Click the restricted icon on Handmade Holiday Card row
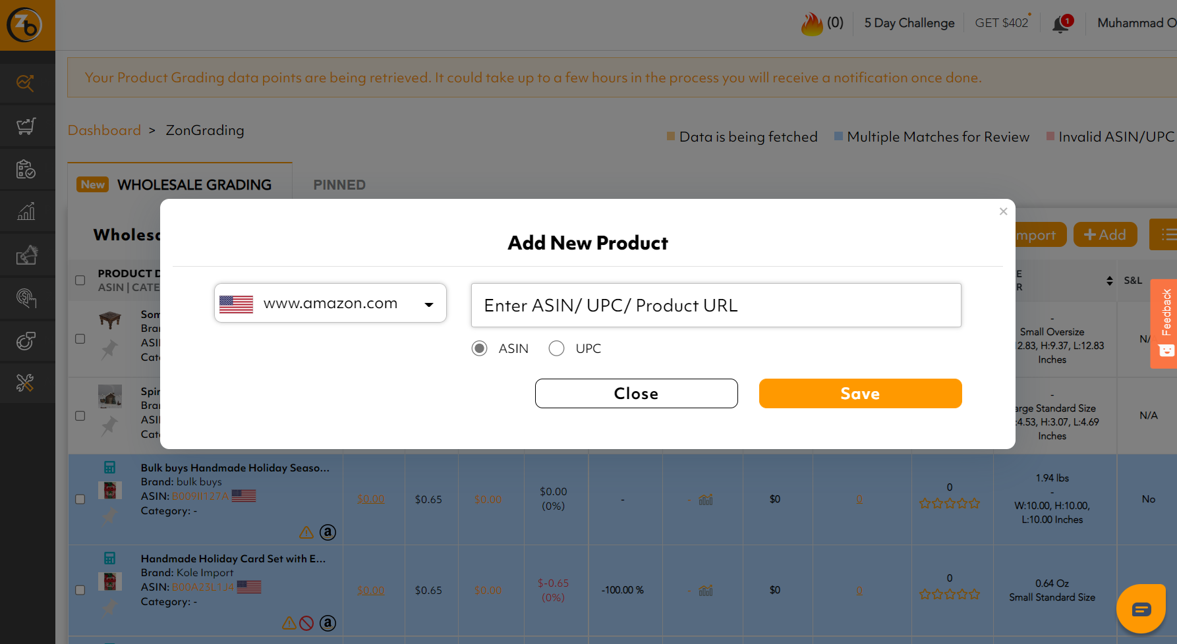 tap(306, 623)
